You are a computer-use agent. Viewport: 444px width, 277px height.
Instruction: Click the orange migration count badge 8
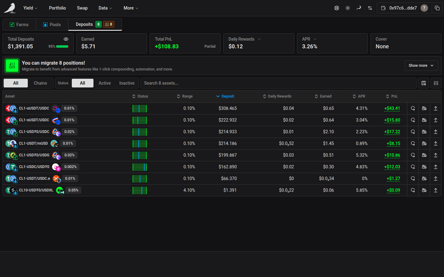(x=109, y=24)
